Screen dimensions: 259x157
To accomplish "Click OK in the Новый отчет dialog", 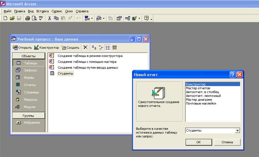I will (x=199, y=142).
